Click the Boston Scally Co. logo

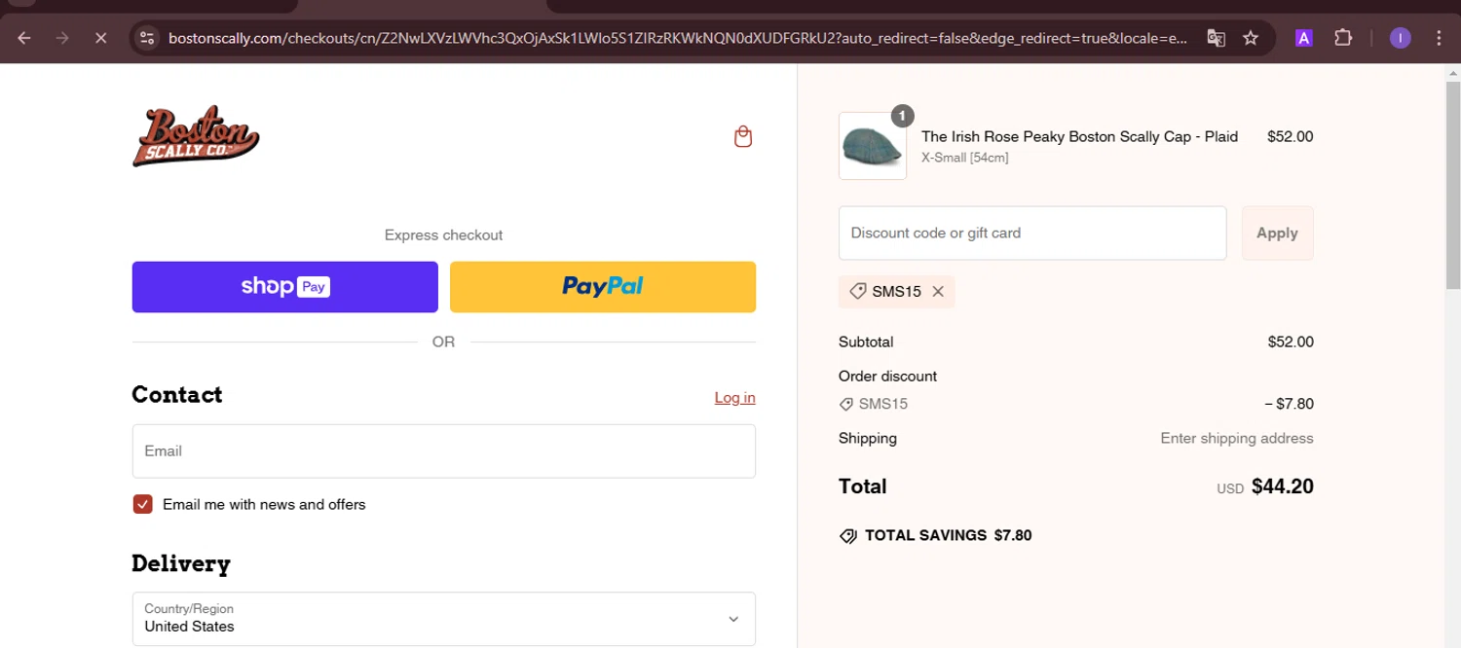[196, 136]
